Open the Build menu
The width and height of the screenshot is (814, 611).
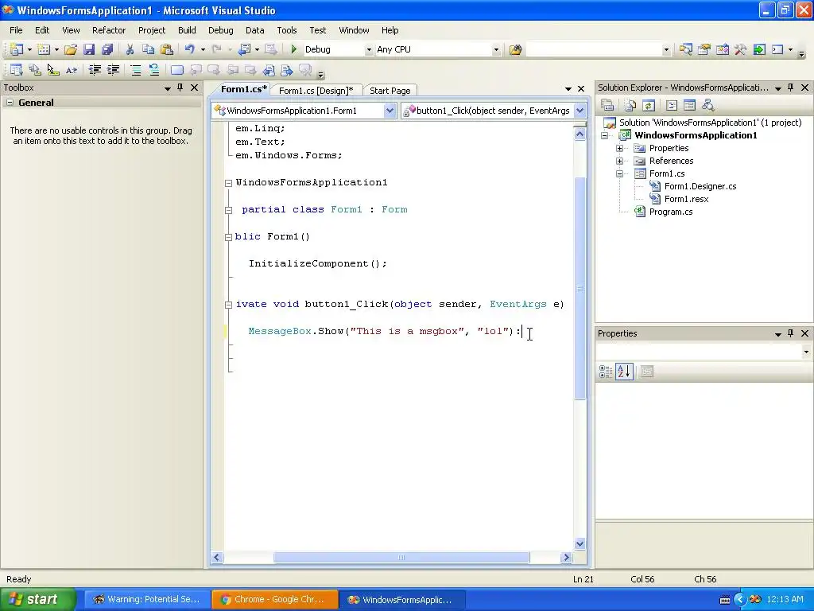[187, 30]
